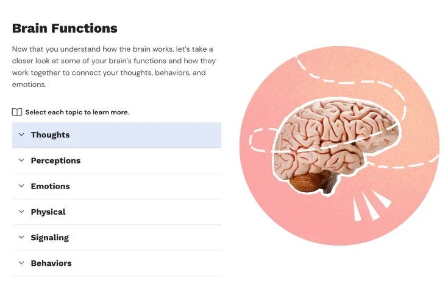448x298 pixels.
Task: Click the chevron beside Thoughts
Action: tap(21, 135)
